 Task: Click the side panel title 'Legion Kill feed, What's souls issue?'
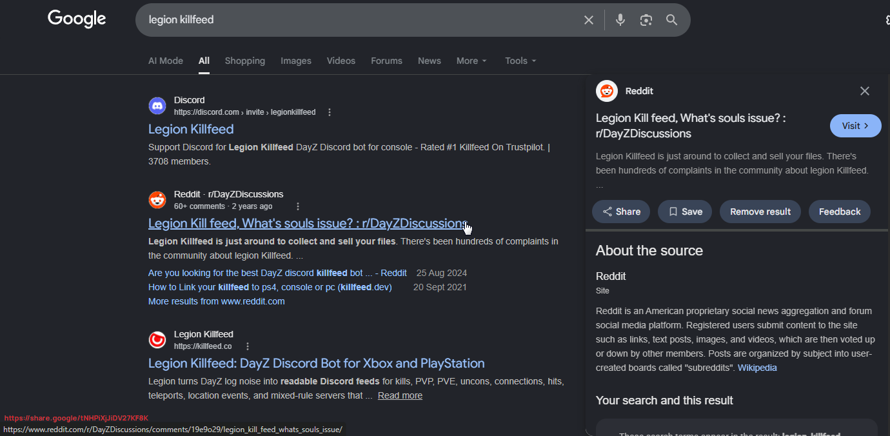(x=691, y=126)
